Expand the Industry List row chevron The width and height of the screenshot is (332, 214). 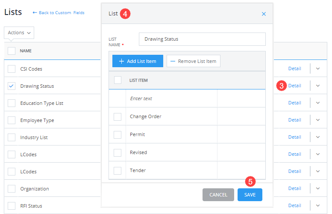coord(318,137)
